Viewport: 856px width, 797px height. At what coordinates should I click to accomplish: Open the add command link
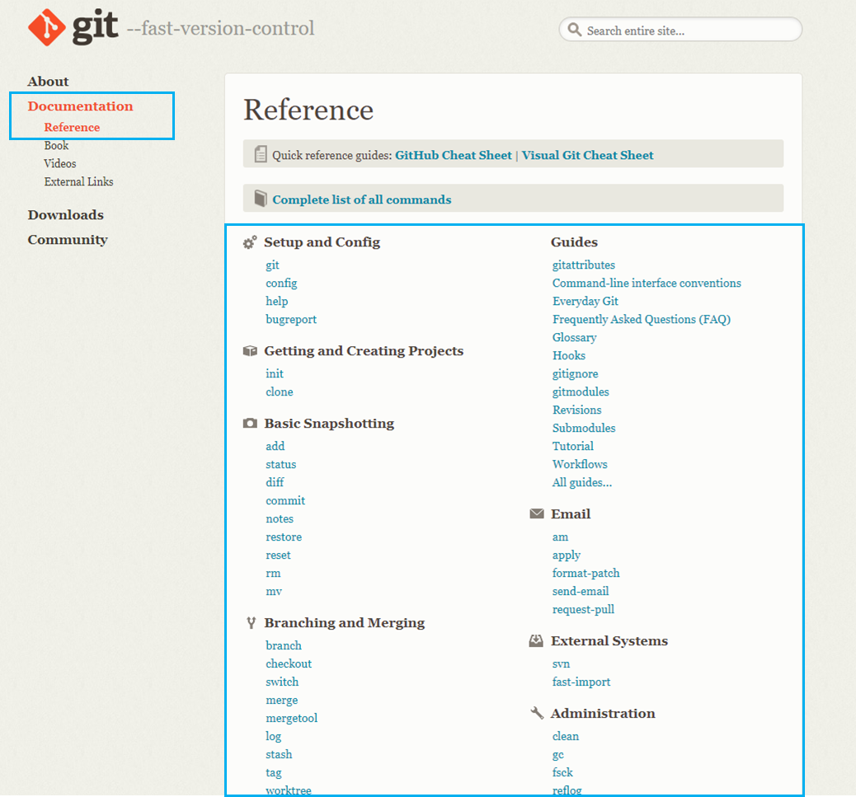coord(275,446)
